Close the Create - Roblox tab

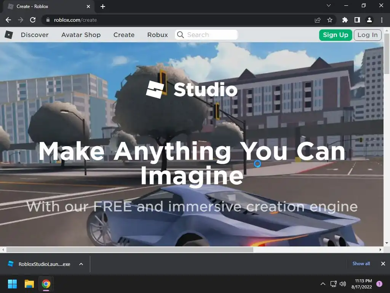[x=88, y=6]
